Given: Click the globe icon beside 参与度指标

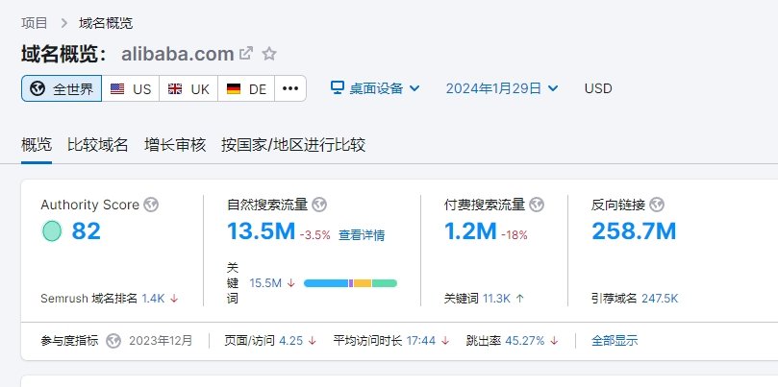Looking at the screenshot, I should 113,340.
